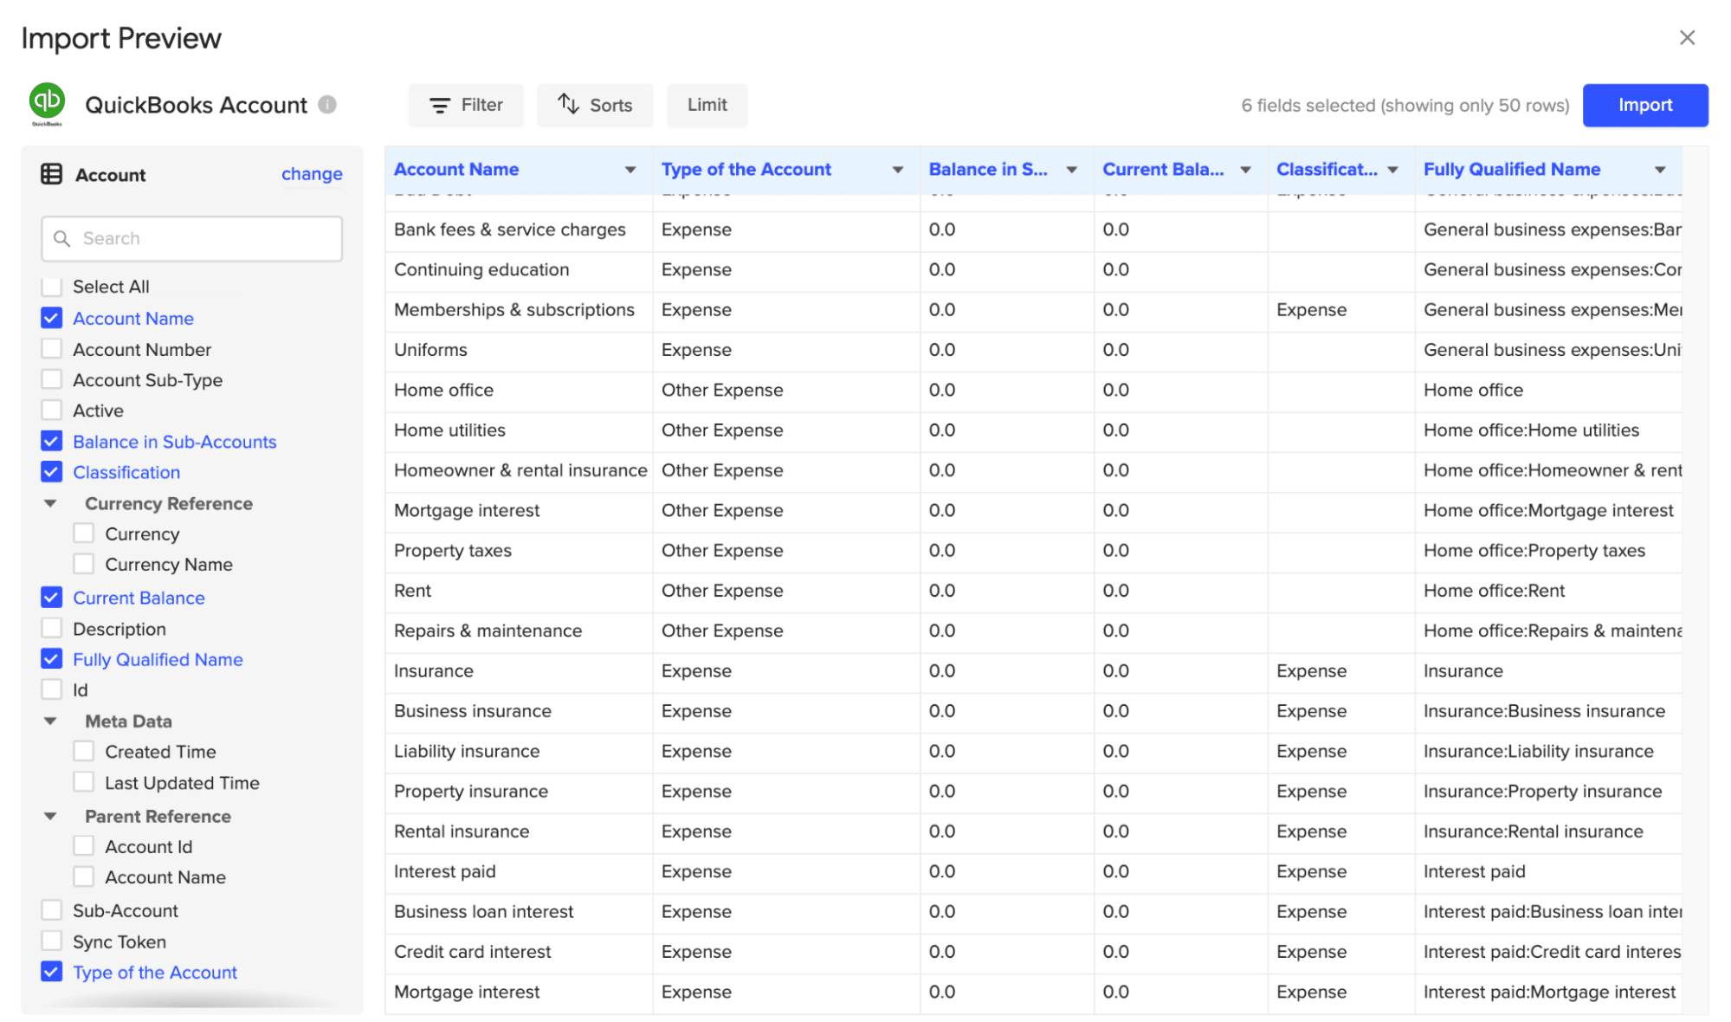The image size is (1731, 1022).
Task: Uncheck Type of the Account checkbox
Action: tap(52, 972)
